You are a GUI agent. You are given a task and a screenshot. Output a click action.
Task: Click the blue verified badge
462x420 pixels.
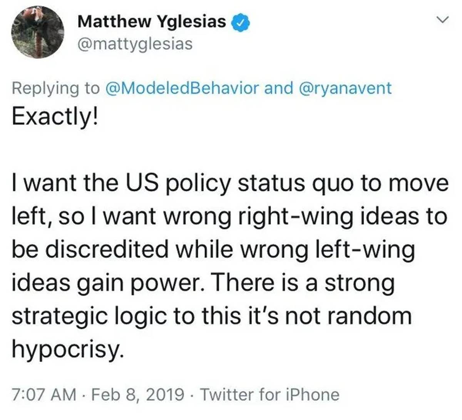tap(241, 22)
